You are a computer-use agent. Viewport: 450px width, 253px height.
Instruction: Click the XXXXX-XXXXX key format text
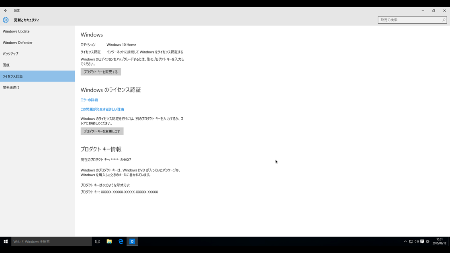click(x=129, y=192)
